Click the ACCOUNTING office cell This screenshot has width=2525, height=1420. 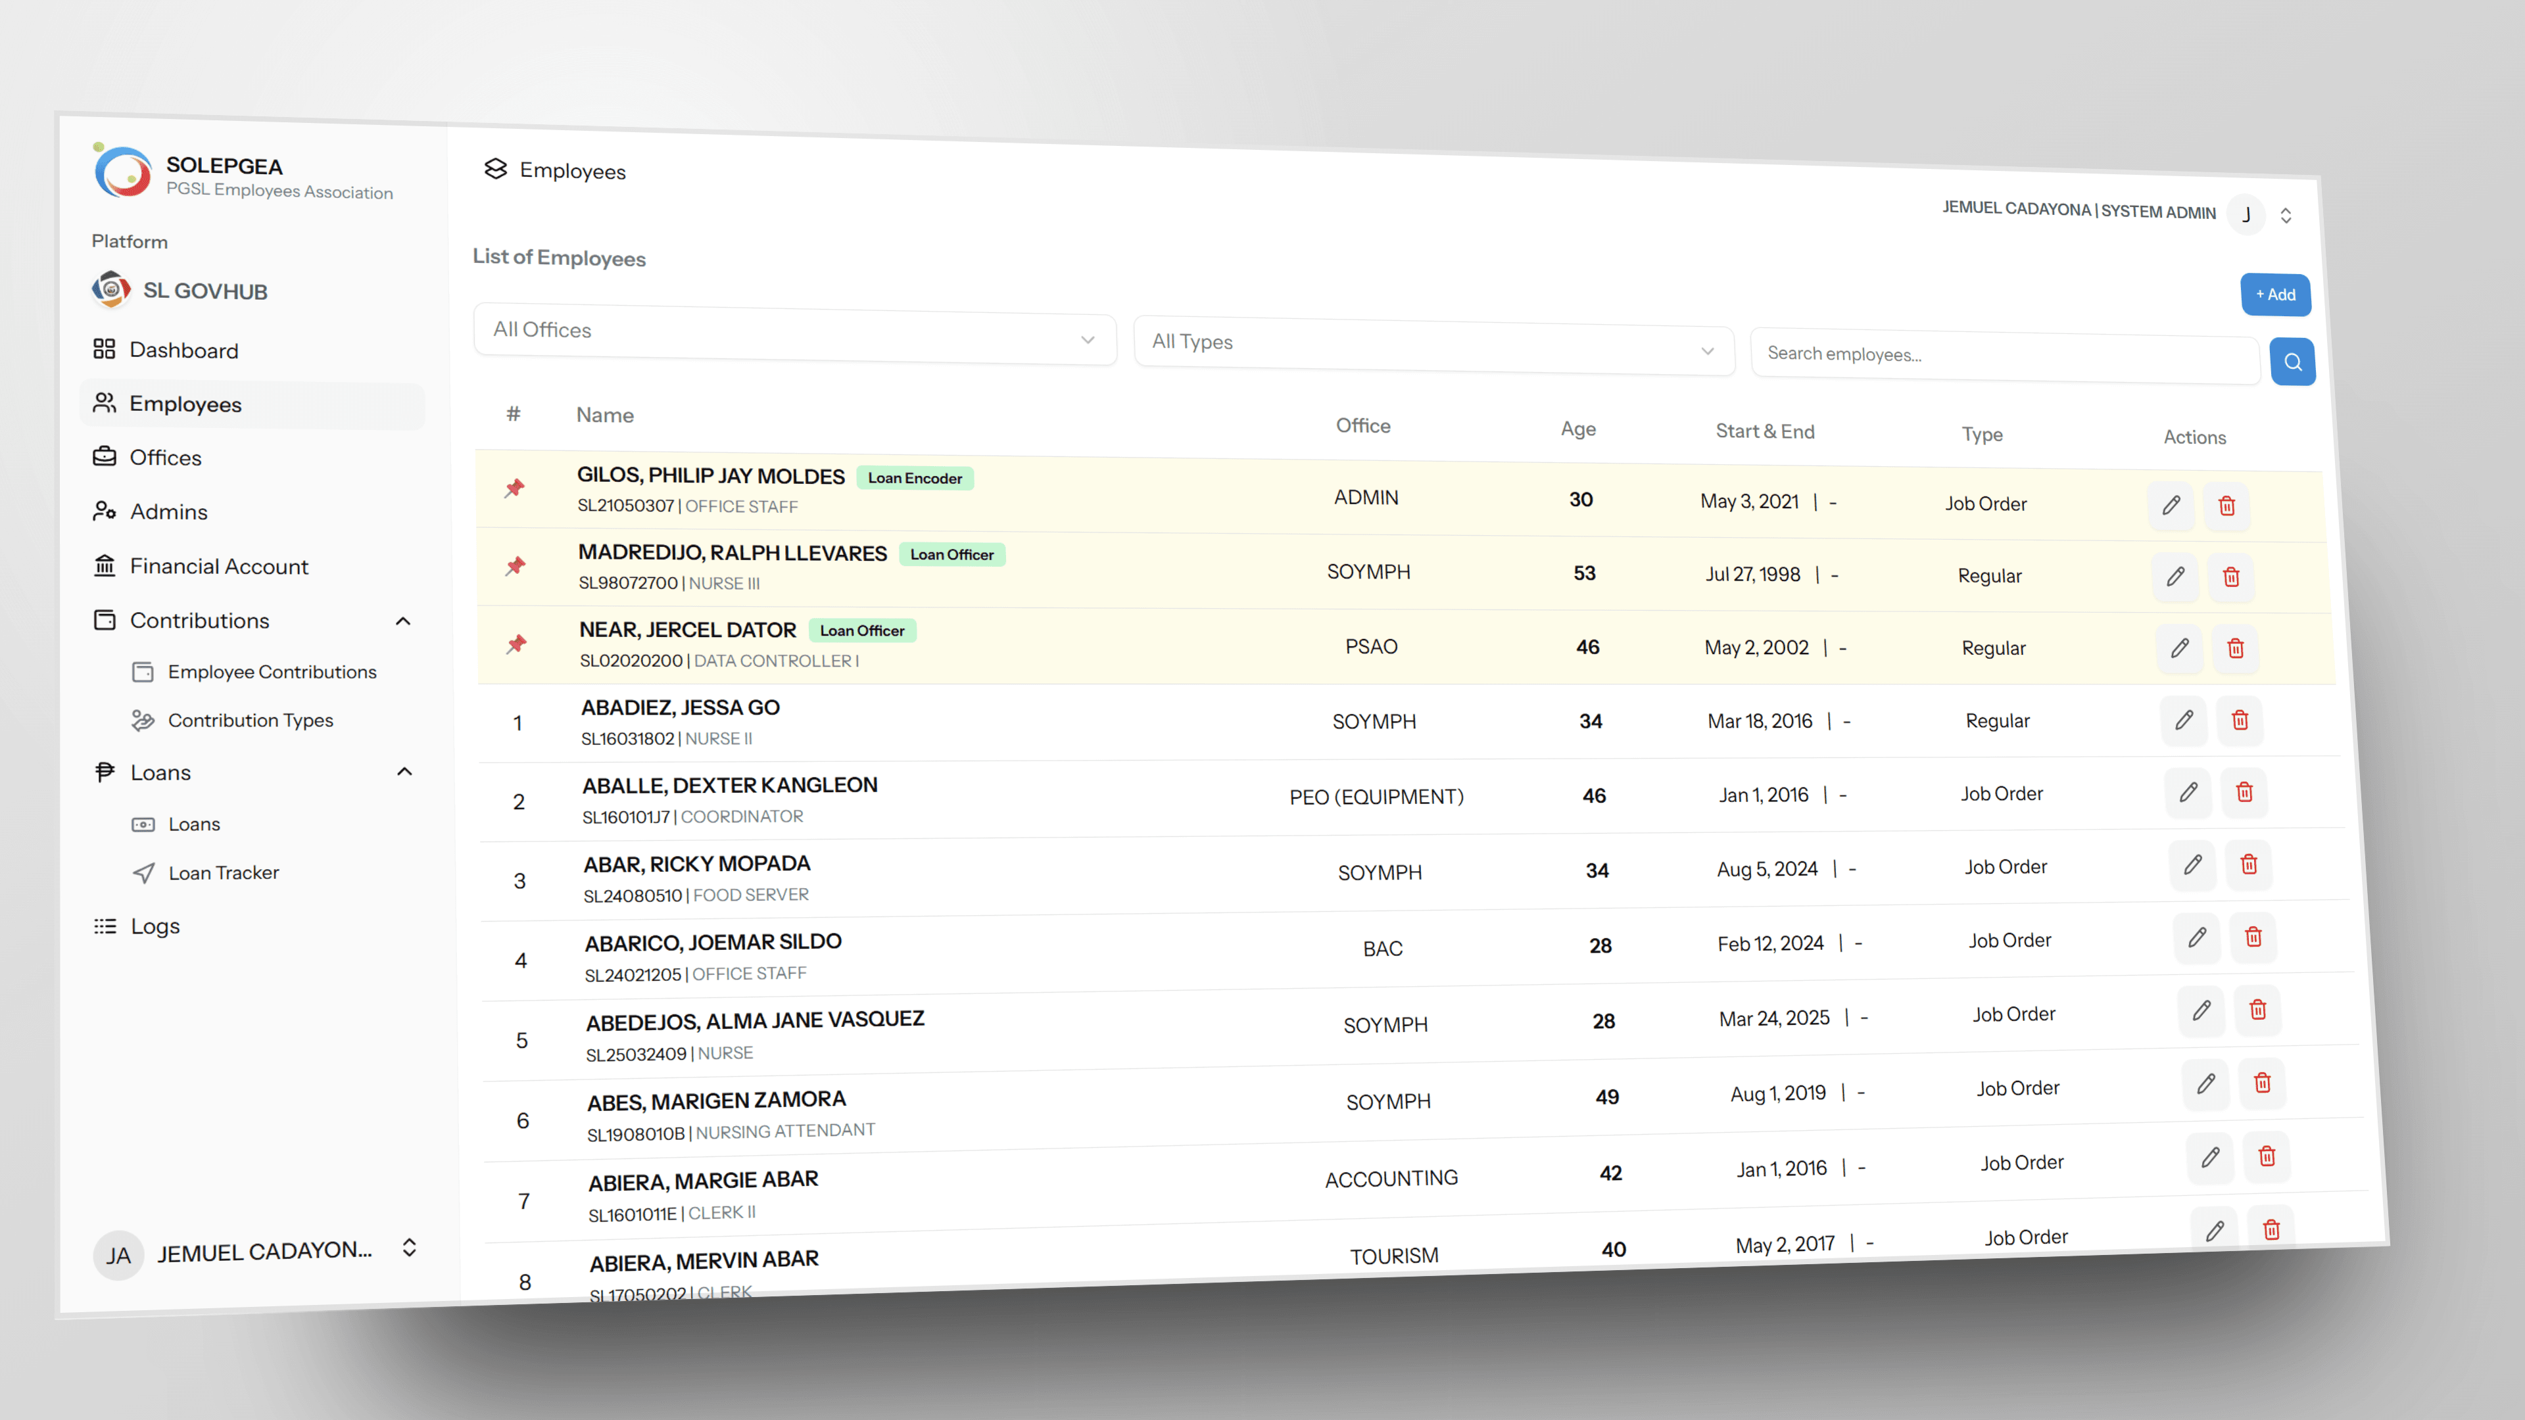pyautogui.click(x=1392, y=1179)
